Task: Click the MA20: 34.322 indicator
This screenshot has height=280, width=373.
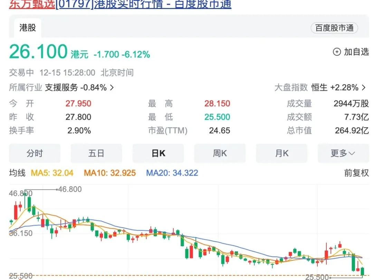Action: click(172, 173)
